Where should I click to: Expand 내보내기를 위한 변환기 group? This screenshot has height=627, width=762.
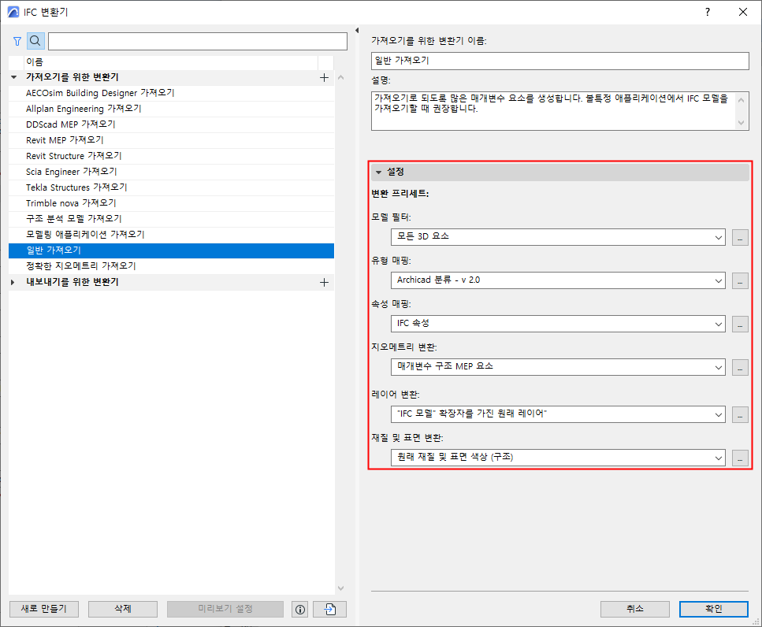click(13, 281)
